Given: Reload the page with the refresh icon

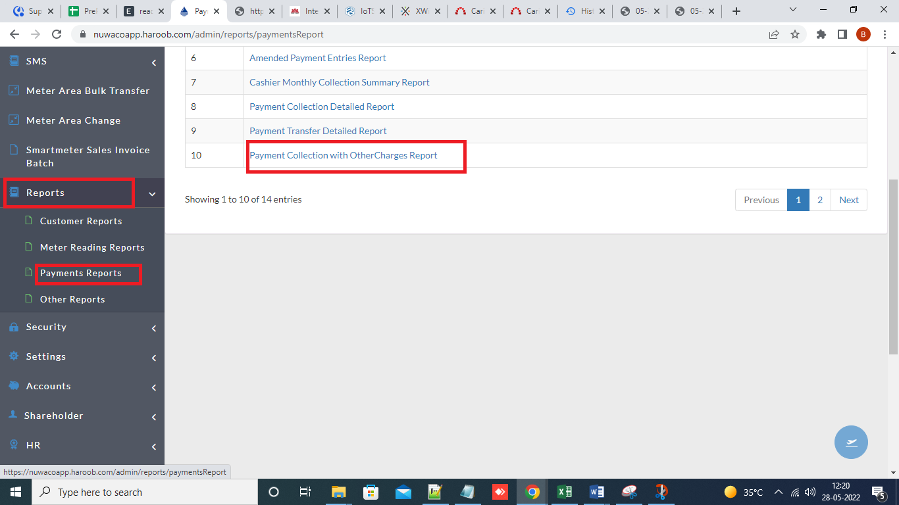Looking at the screenshot, I should coord(57,34).
